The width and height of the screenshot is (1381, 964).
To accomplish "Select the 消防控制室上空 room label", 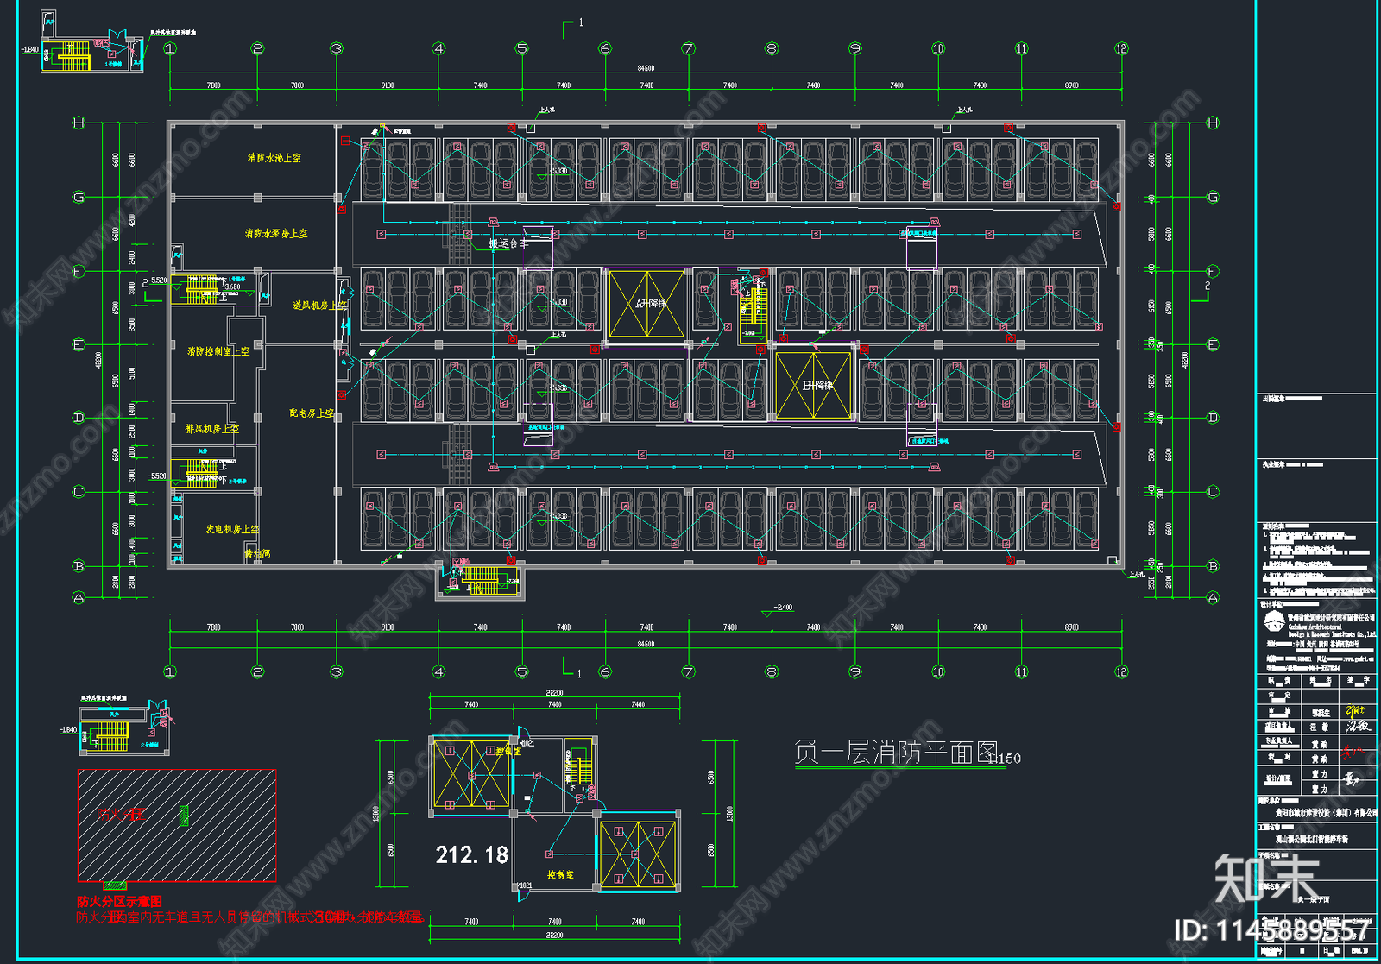I will coord(218,351).
